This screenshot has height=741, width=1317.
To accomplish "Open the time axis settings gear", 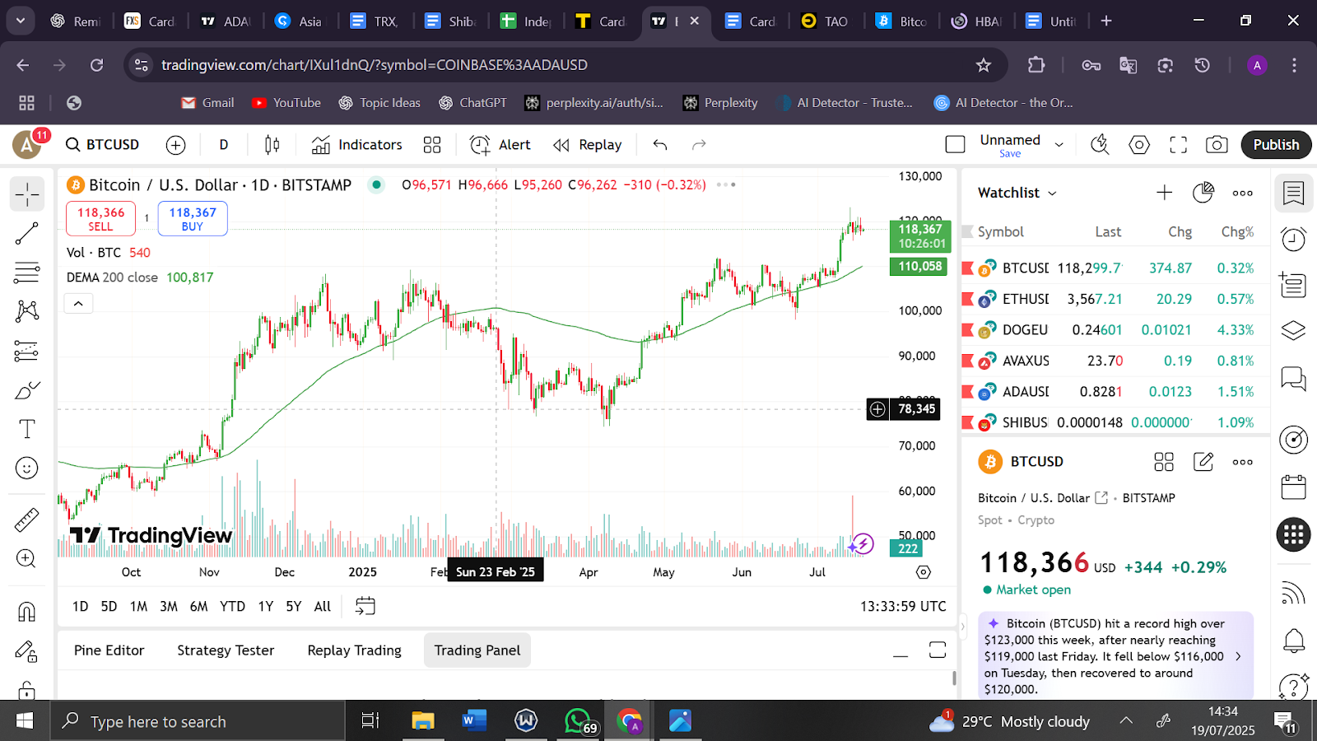I will click(x=924, y=572).
